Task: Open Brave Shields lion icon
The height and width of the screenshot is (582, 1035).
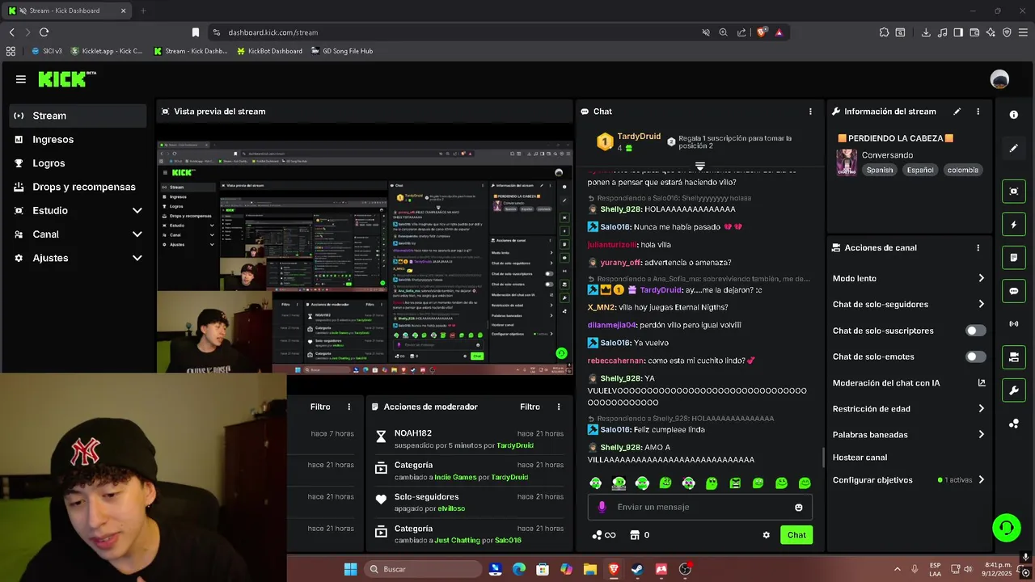Action: [x=761, y=32]
